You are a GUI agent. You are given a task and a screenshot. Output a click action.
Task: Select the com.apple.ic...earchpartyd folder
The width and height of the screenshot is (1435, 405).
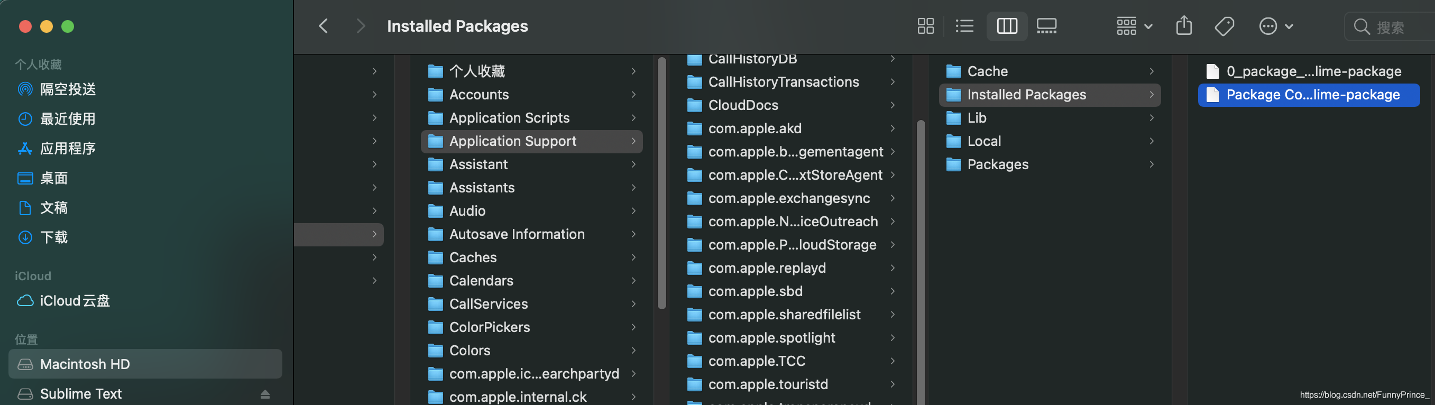[531, 374]
